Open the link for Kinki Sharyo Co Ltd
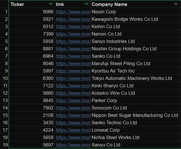Viewport: 181px width, 149px height. 73,86
